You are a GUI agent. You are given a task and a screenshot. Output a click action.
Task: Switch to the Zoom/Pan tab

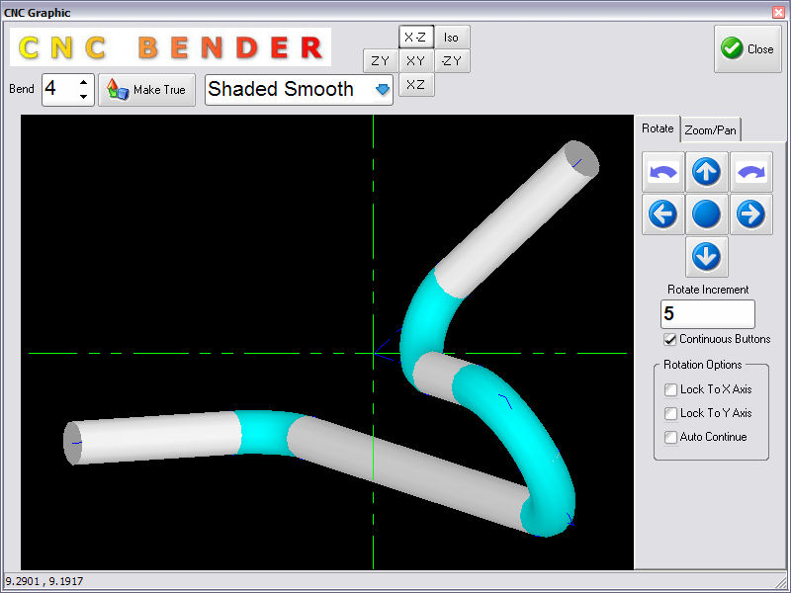pos(710,130)
